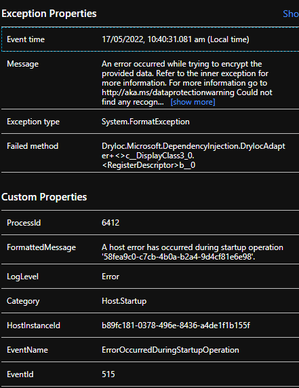Screen dimensions: 299x388
Task: Select the EventName ErrorOccurredDuringStartupOperation value
Action: tap(170, 350)
